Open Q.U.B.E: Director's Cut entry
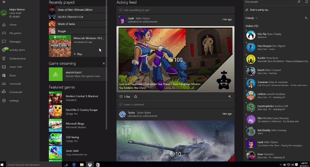 pyautogui.click(x=78, y=17)
